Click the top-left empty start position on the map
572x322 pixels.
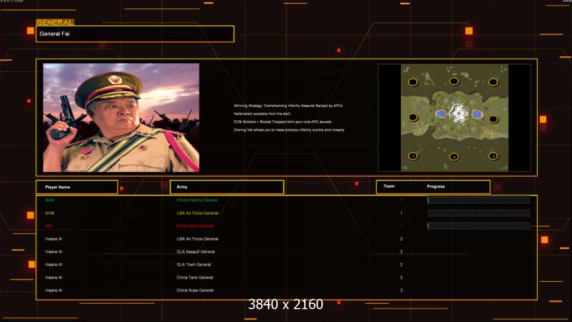click(413, 82)
